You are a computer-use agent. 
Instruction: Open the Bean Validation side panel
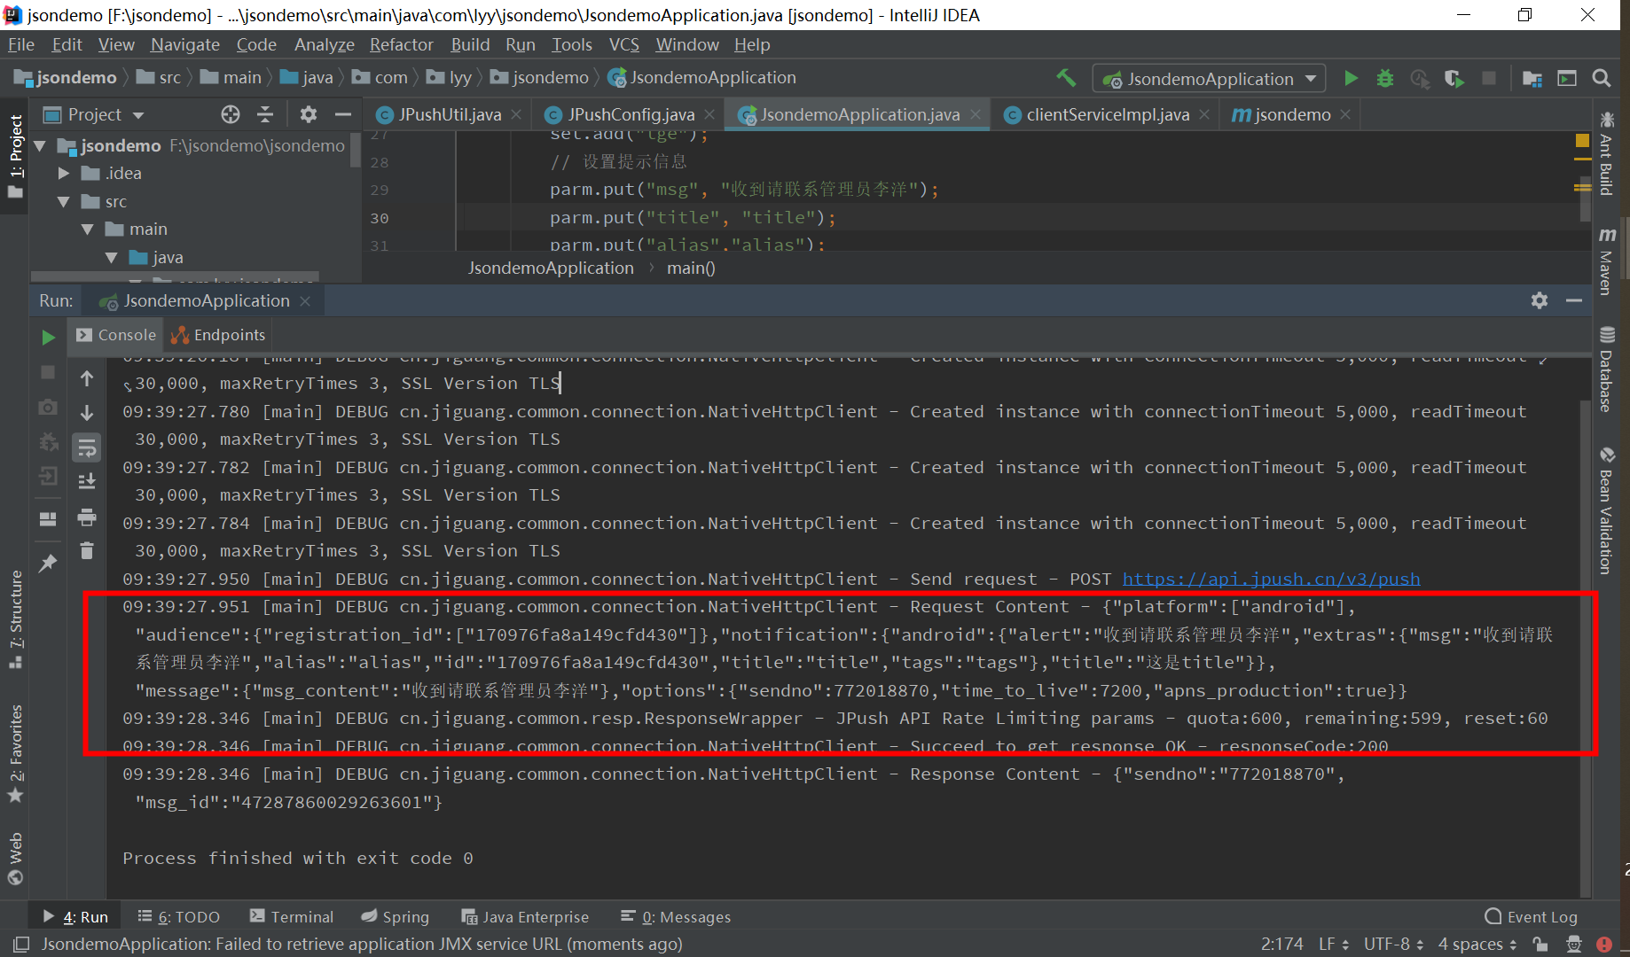coord(1606,510)
